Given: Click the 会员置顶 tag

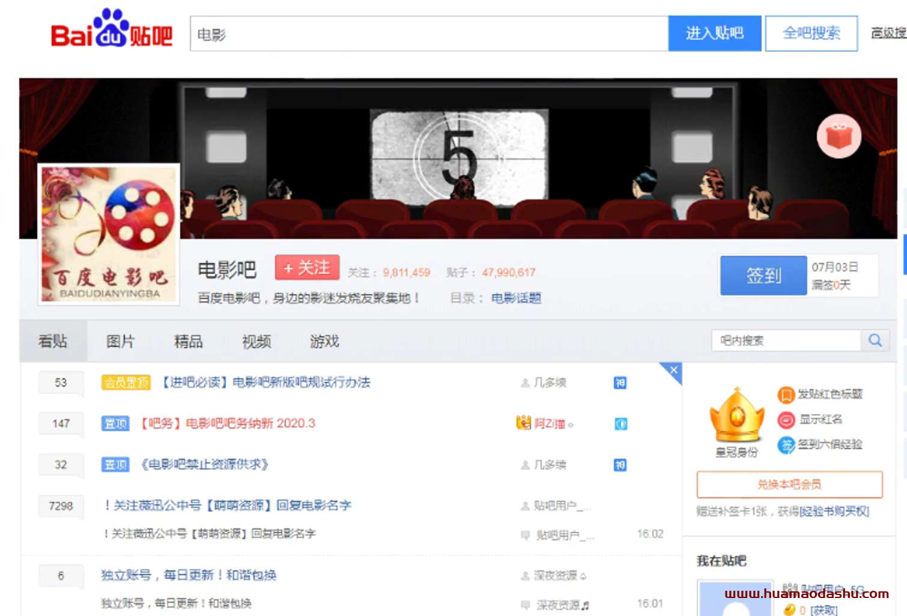Looking at the screenshot, I should tap(126, 382).
